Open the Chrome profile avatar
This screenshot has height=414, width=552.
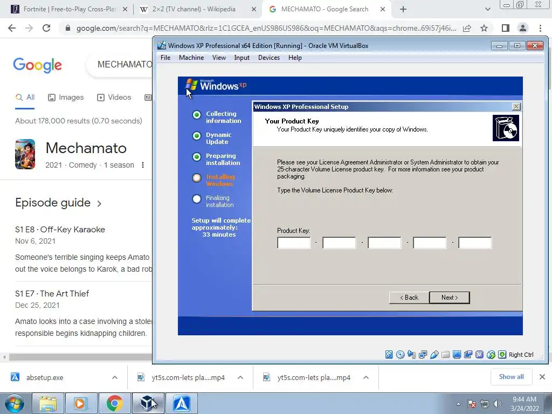point(523,28)
